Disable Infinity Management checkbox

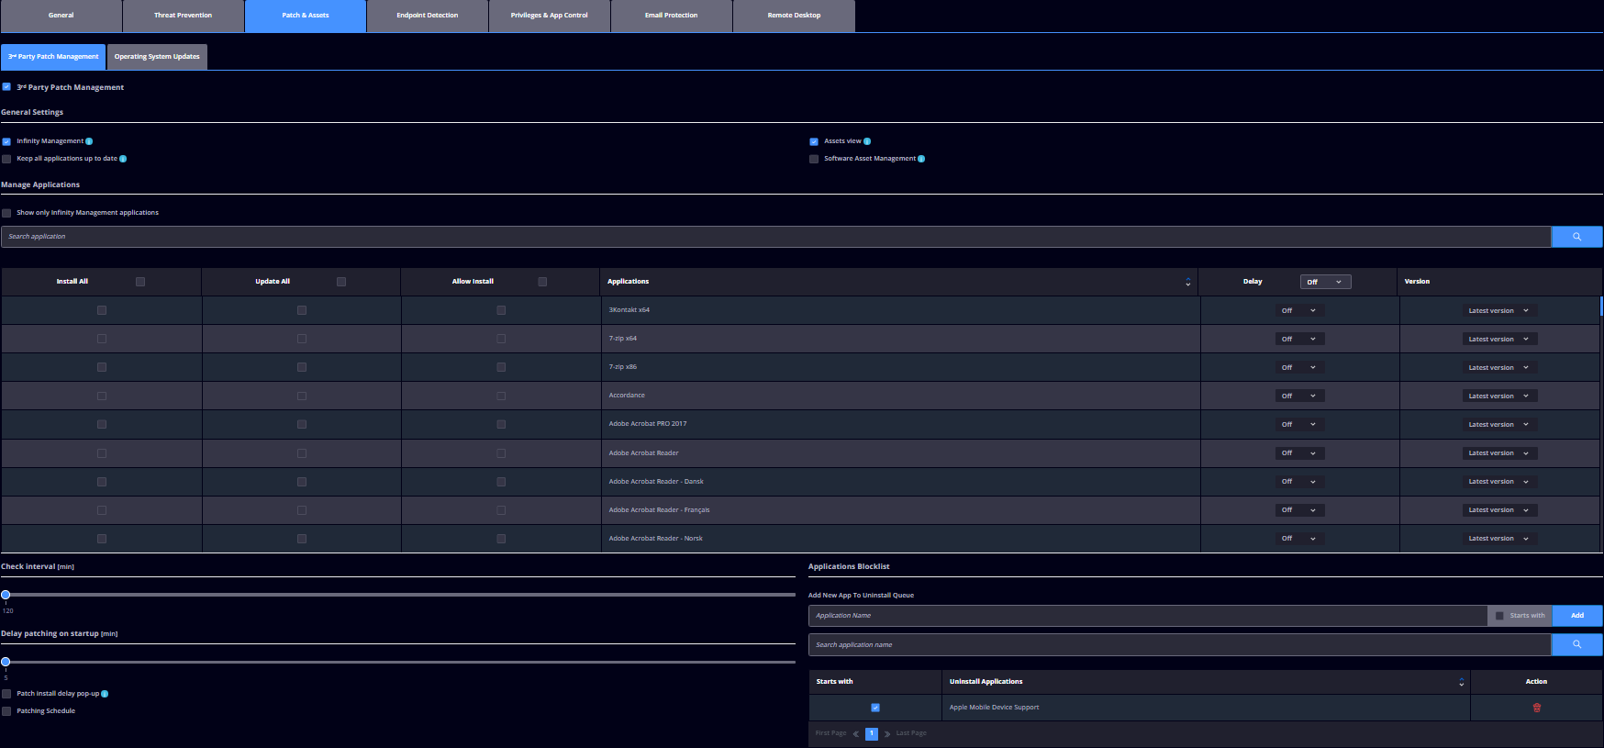click(6, 141)
